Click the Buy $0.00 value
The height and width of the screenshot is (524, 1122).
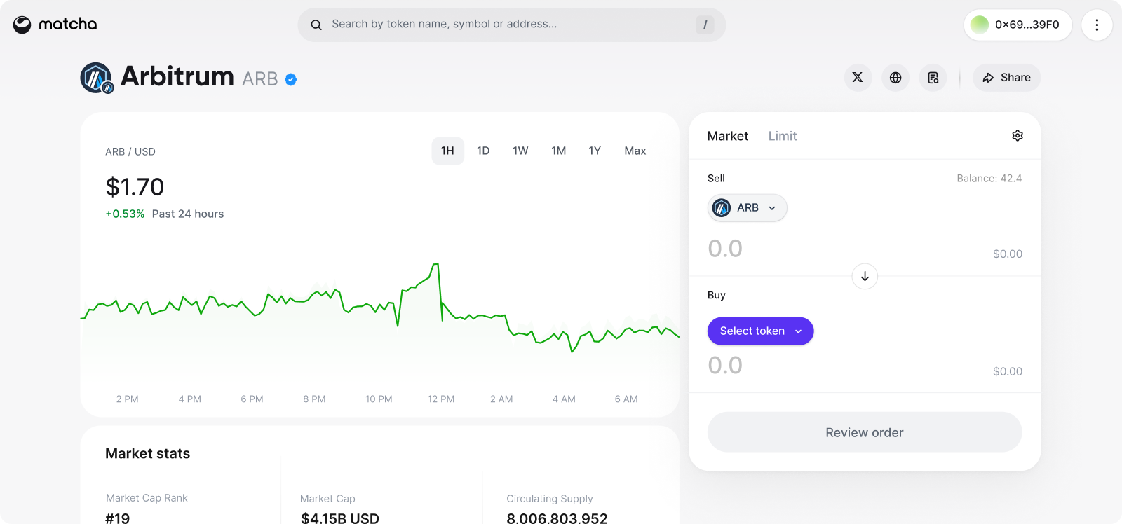pyautogui.click(x=1008, y=372)
